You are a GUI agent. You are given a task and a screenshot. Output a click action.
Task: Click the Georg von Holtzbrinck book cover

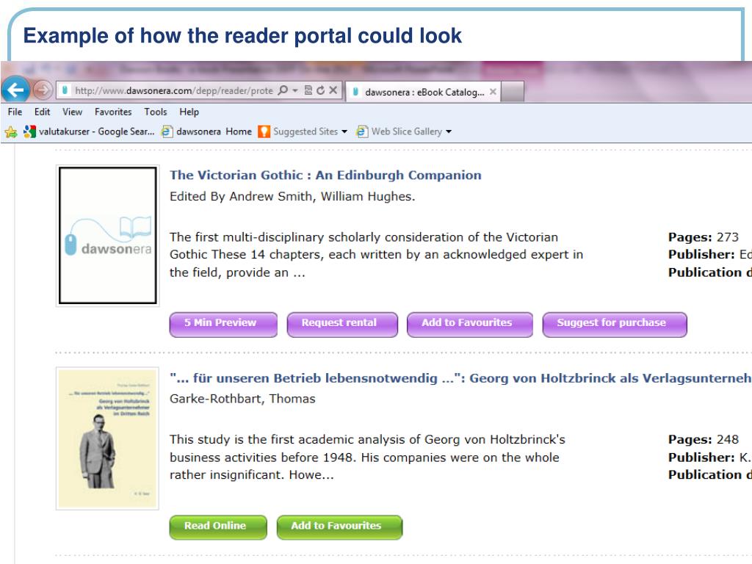(x=108, y=439)
